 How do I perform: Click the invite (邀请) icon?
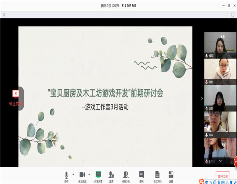pyautogui.click(x=111, y=176)
